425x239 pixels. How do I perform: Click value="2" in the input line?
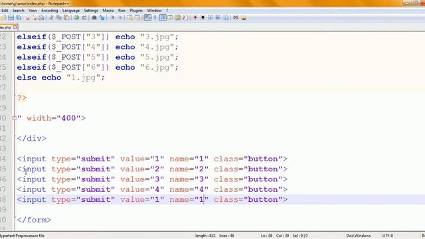[142, 169]
